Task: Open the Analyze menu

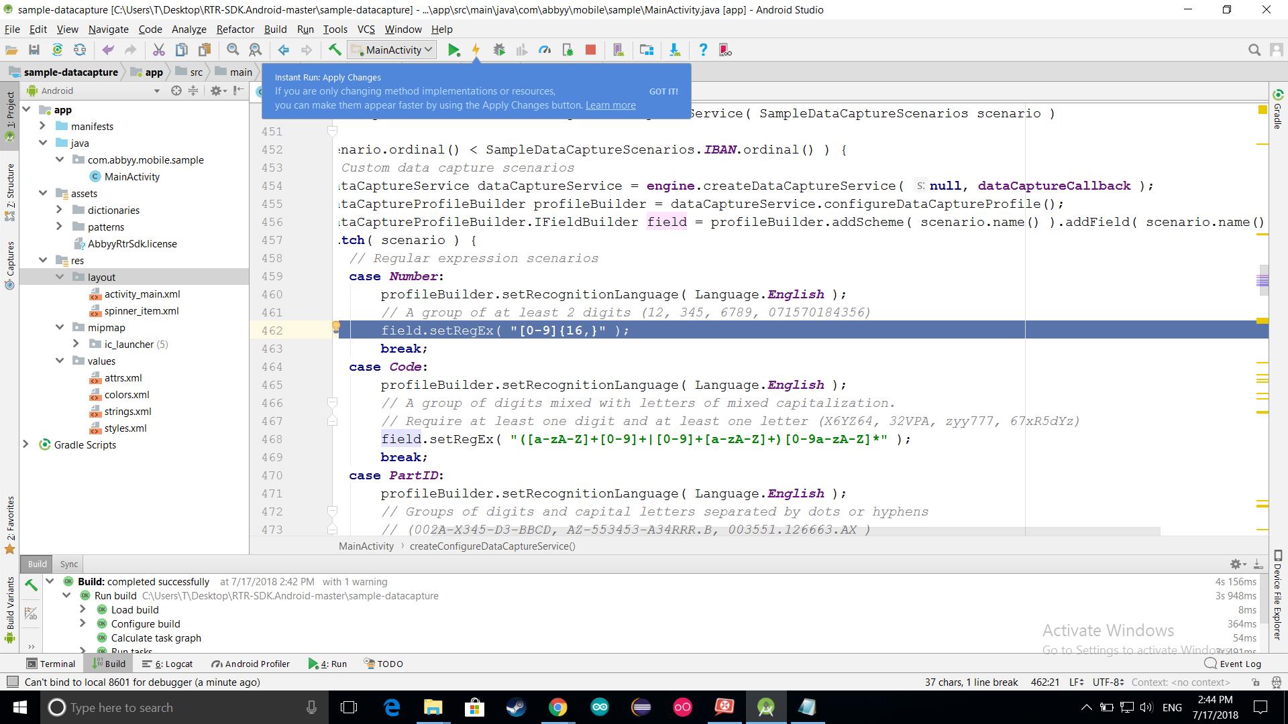Action: (x=189, y=29)
